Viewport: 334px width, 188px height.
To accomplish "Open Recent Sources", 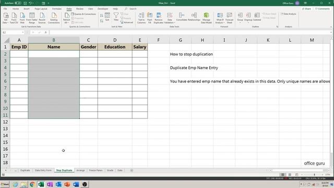I will [42, 18].
